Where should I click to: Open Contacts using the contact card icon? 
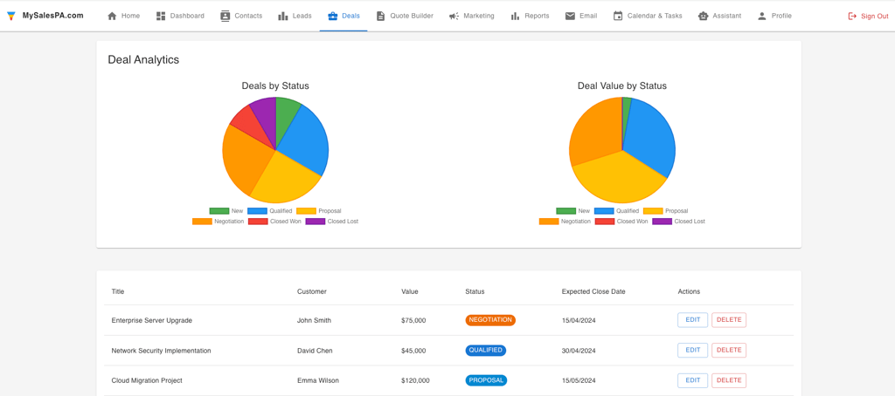coord(225,16)
